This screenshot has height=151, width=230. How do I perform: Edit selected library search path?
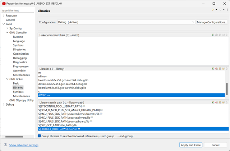(220, 102)
